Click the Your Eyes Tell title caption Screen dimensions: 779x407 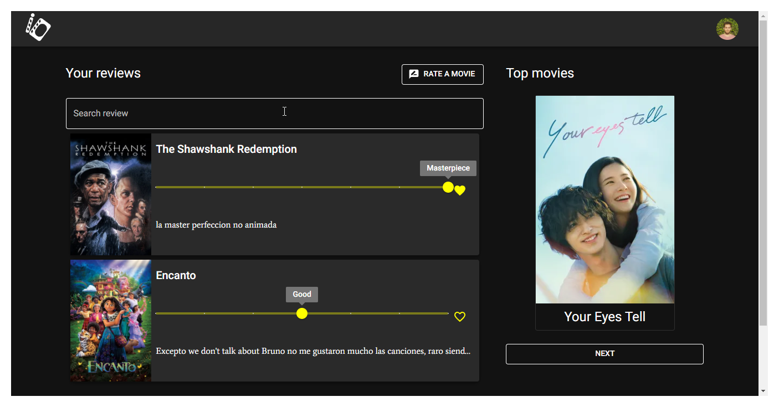pos(604,317)
